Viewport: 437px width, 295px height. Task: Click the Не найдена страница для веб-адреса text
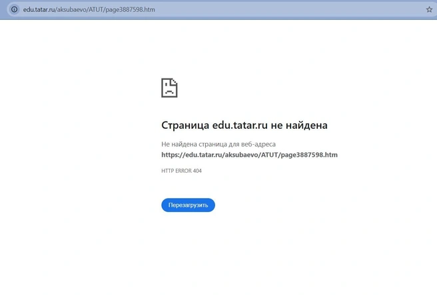coord(218,144)
